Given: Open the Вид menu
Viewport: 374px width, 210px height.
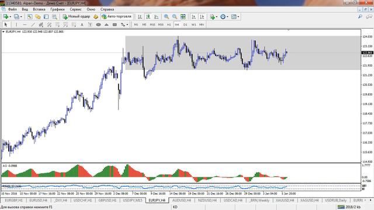Looking at the screenshot, I should coord(25,9).
